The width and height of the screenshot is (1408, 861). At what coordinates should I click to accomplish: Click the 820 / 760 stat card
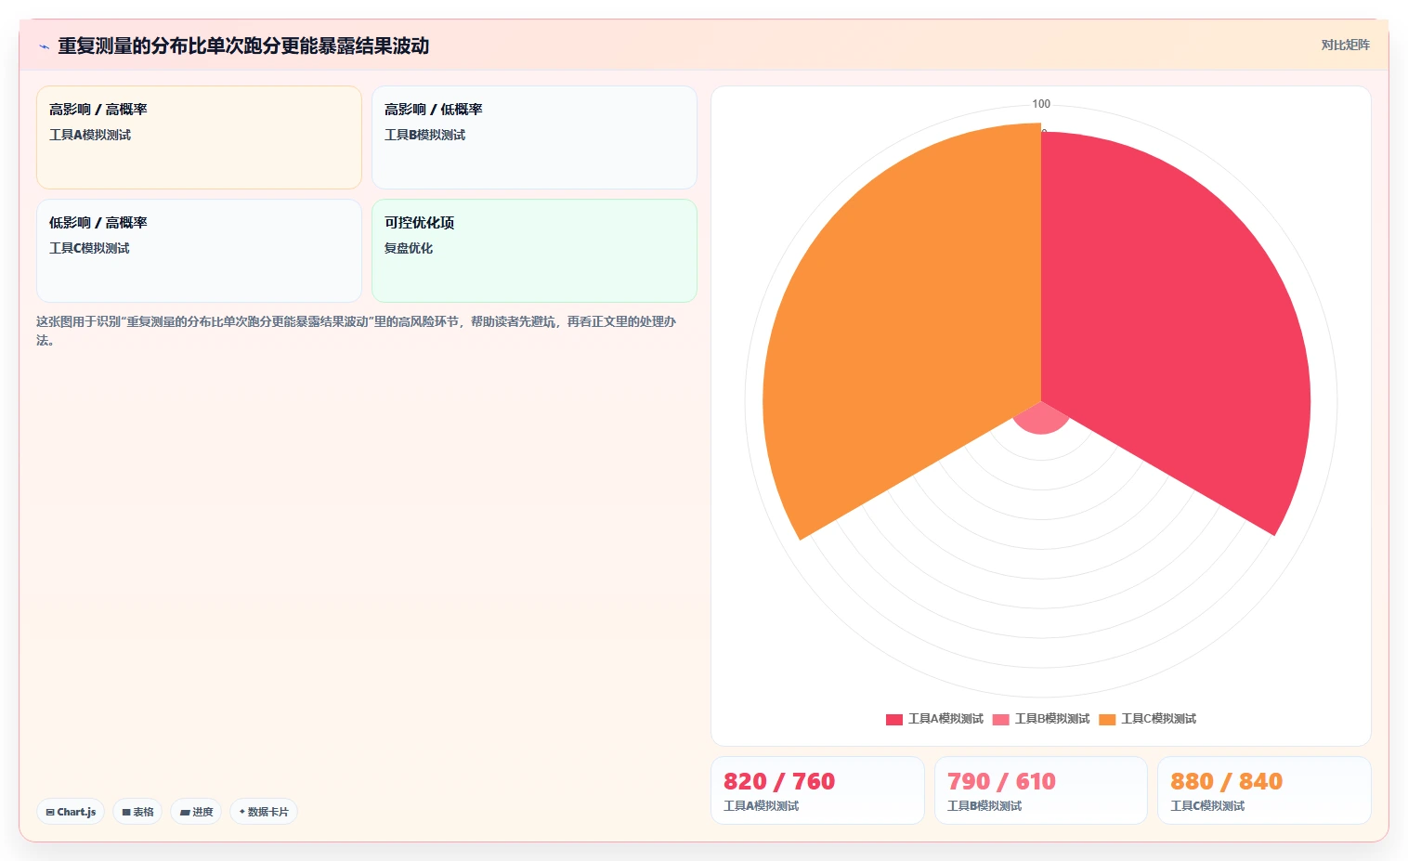point(817,790)
